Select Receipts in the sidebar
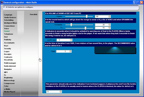 click(x=8, y=54)
